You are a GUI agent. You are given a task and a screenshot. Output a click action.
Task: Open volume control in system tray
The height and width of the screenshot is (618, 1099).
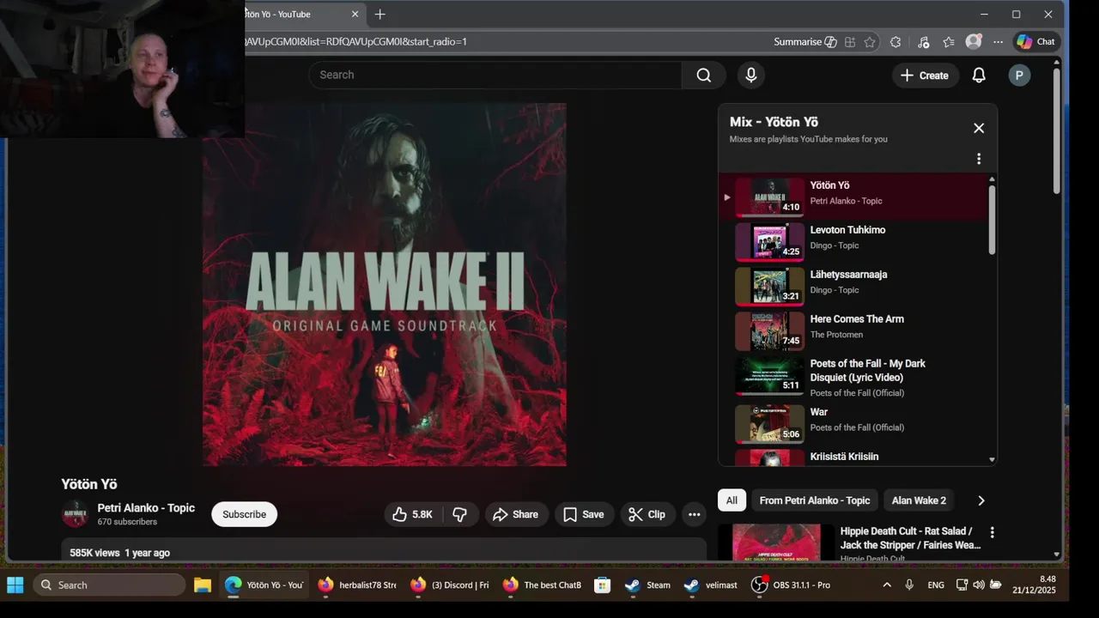click(979, 585)
